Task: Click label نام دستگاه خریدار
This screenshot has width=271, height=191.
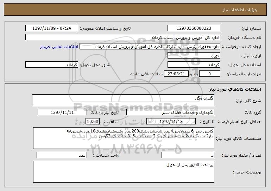Action: click(245, 38)
